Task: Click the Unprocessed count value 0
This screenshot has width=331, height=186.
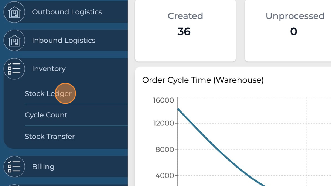Action: pyautogui.click(x=294, y=32)
